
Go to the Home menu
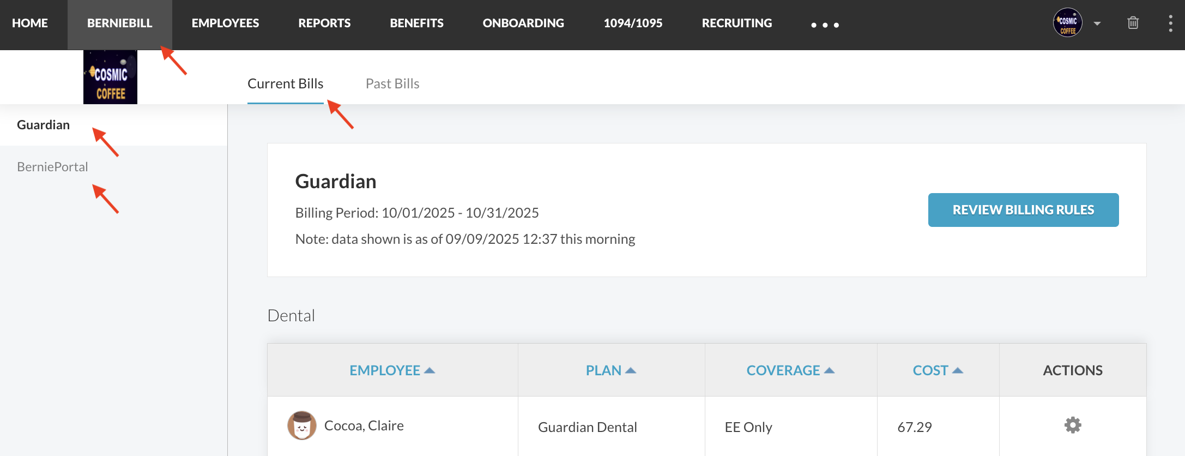[x=30, y=23]
